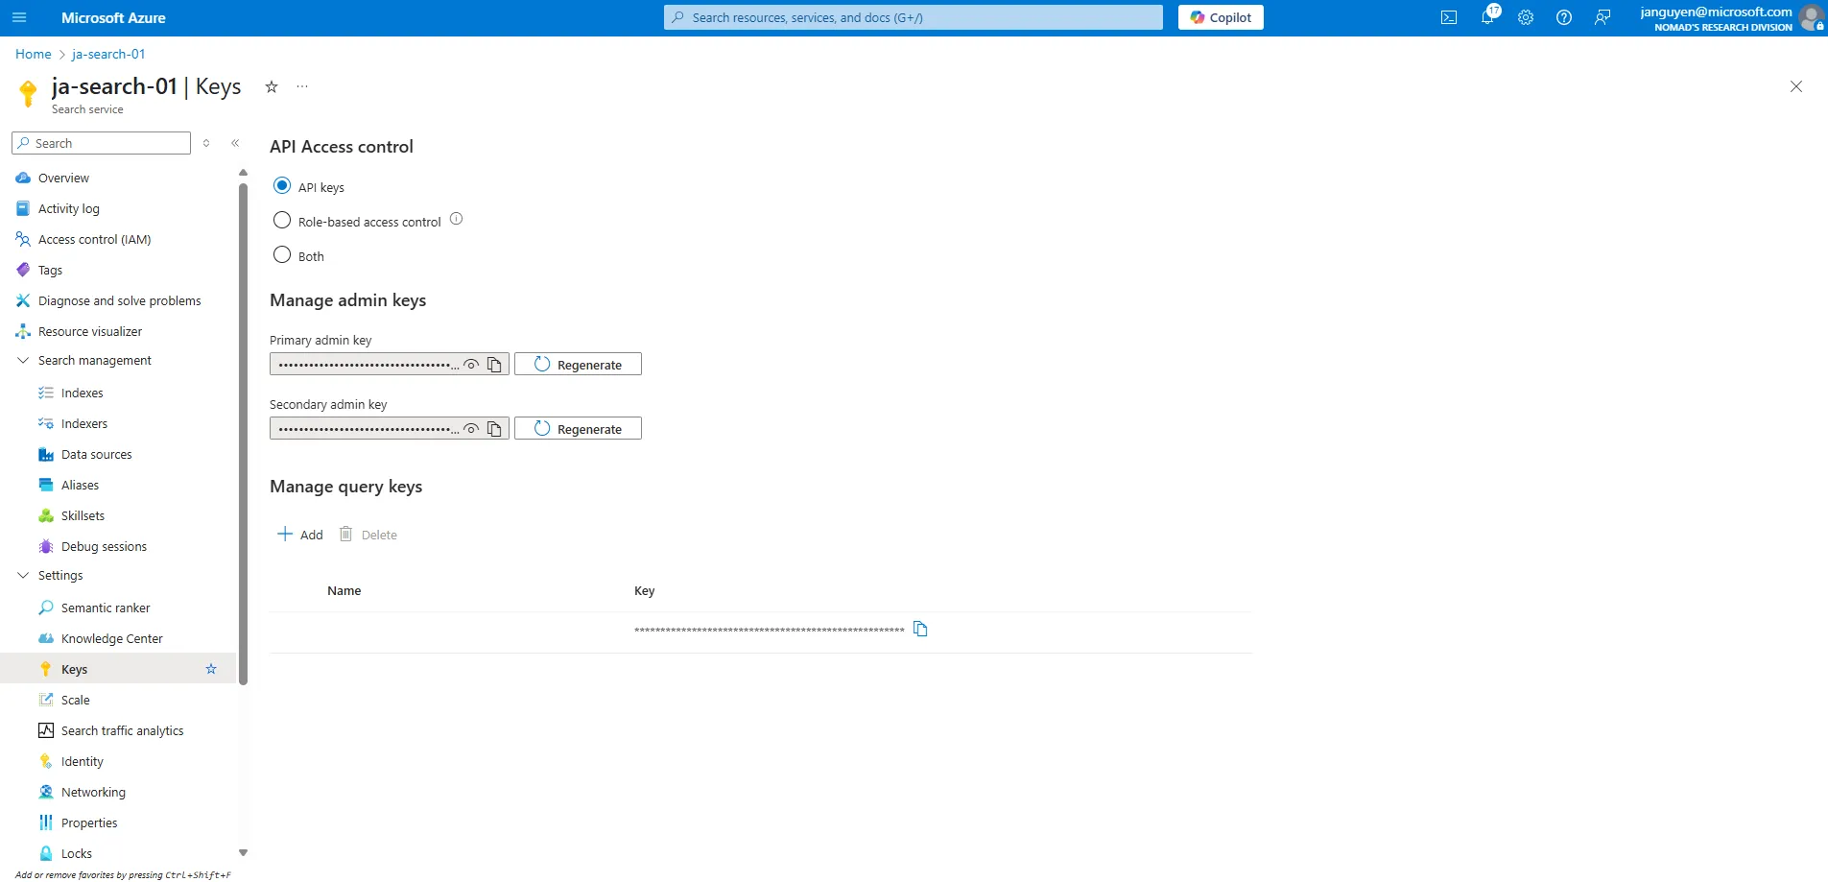Copy the Primary admin key

tap(494, 365)
